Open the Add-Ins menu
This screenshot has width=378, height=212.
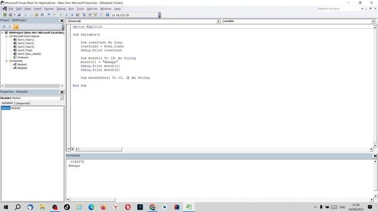(x=92, y=9)
